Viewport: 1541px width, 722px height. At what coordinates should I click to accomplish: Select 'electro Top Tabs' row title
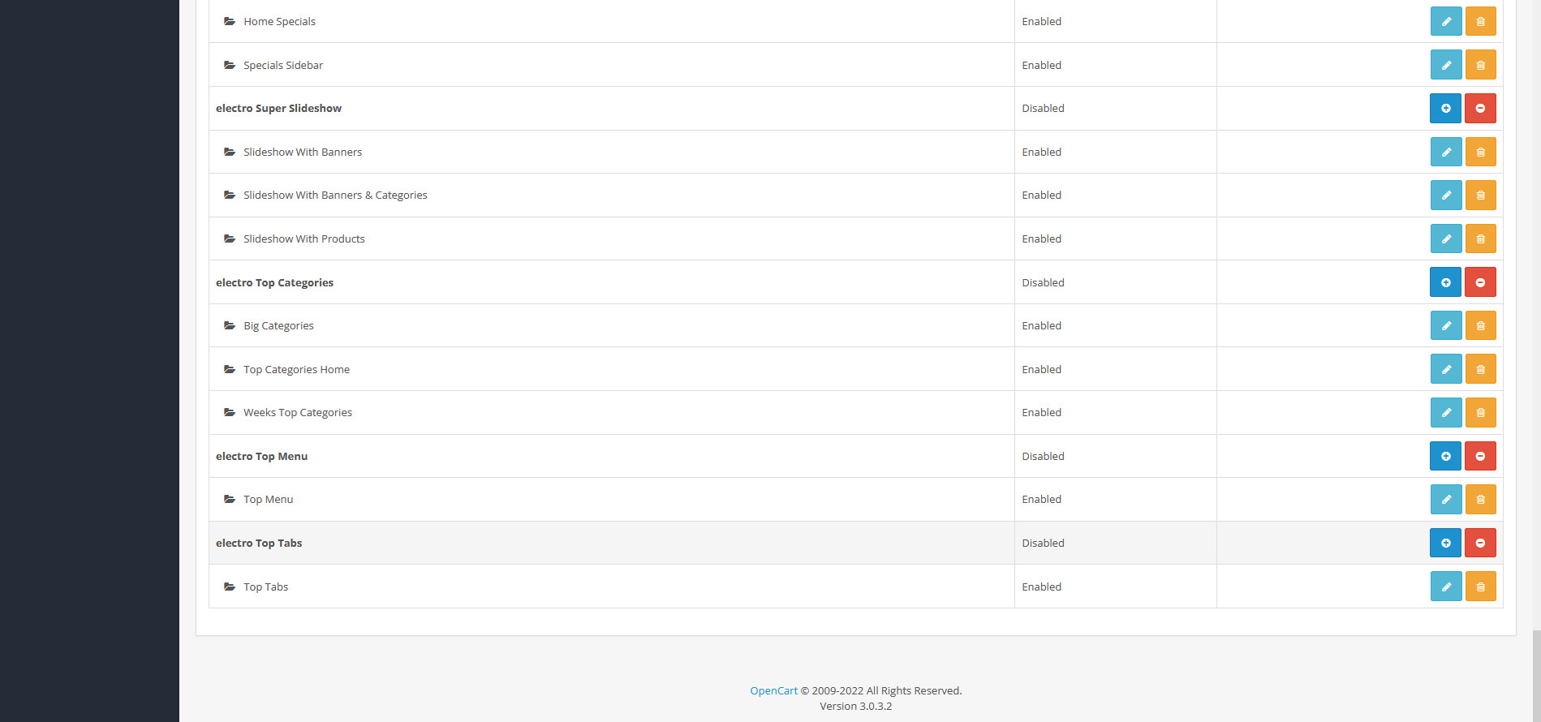259,543
